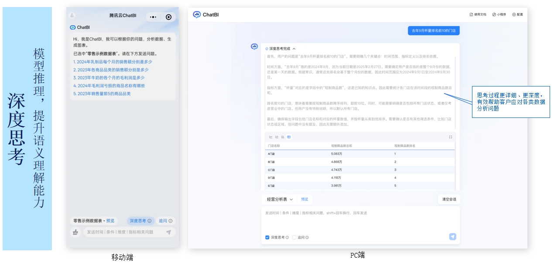554x266 pixels.
Task: Click the value 3.981万 in the table
Action: 336,186
